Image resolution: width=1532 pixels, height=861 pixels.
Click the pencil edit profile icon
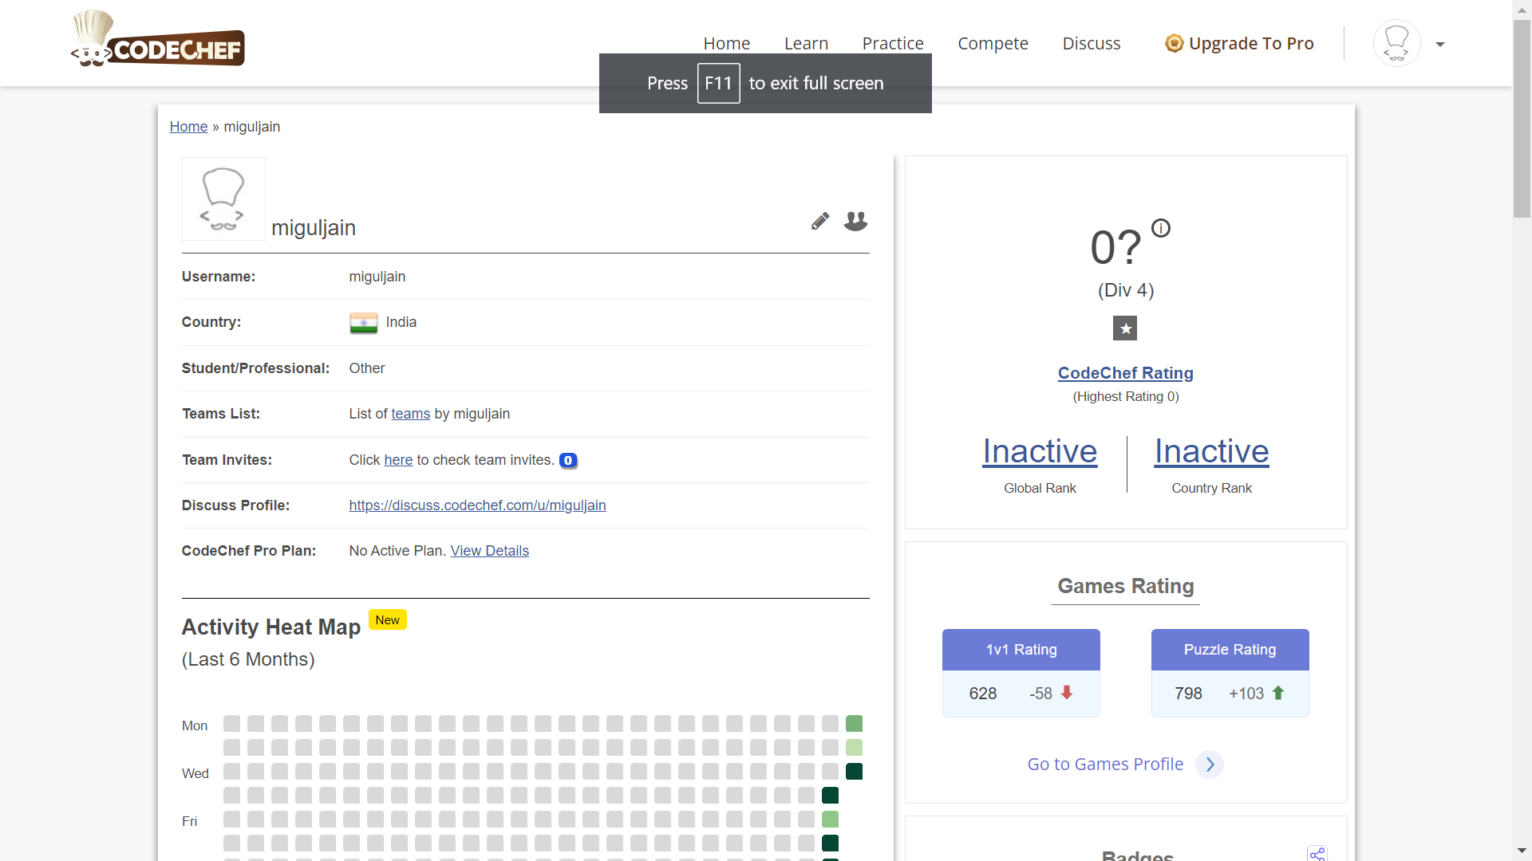click(x=819, y=222)
